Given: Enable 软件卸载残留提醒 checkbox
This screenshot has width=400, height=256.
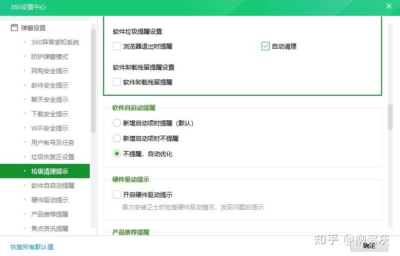Looking at the screenshot, I should [x=117, y=82].
